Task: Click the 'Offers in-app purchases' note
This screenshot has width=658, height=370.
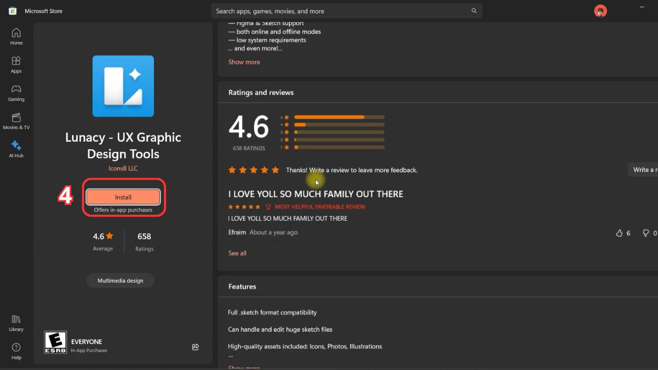Action: [123, 210]
